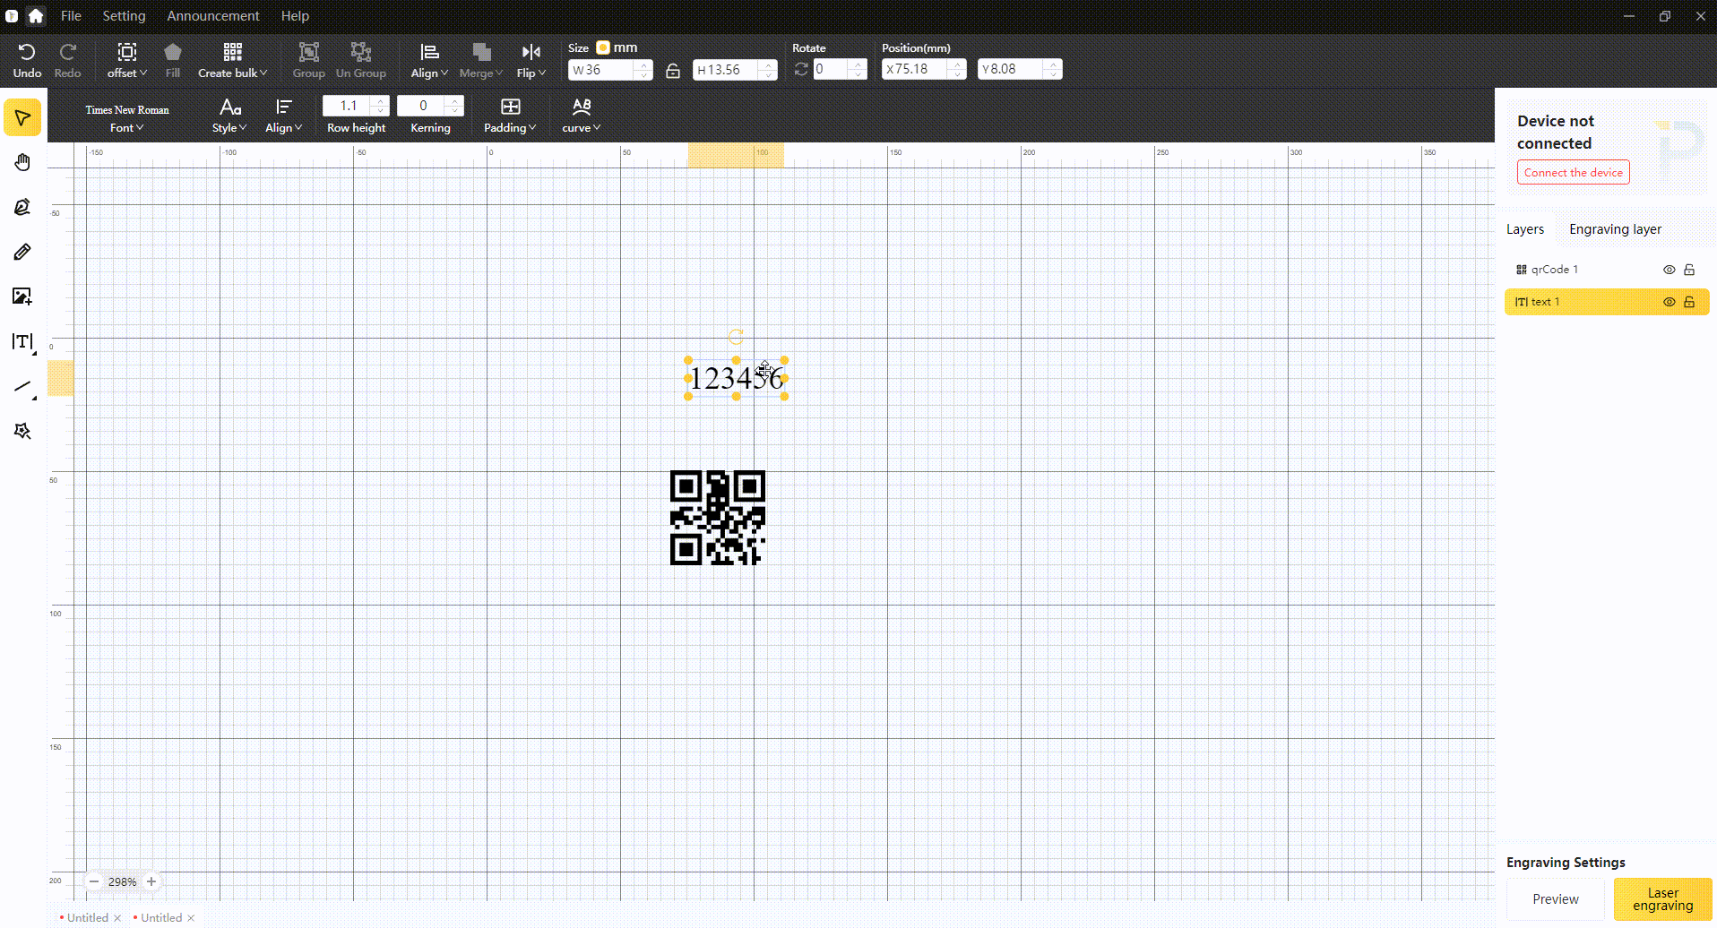Click the Preview button

pos(1556,899)
